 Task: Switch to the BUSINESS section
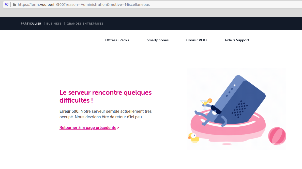(54, 24)
